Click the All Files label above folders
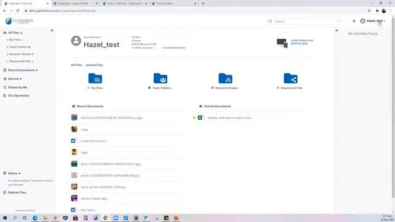The image size is (395, 222). point(77,65)
